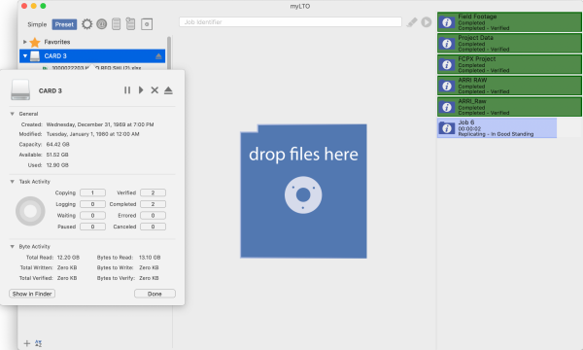Eject CARD 3 from the info popover
The height and width of the screenshot is (350, 583).
click(168, 90)
